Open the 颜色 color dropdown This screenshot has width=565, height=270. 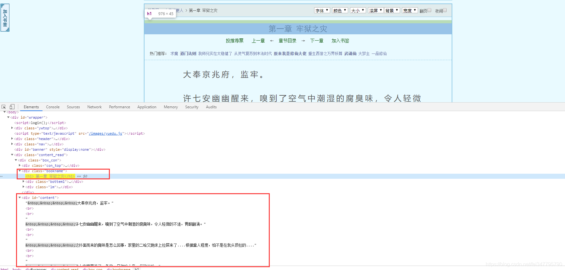click(340, 10)
